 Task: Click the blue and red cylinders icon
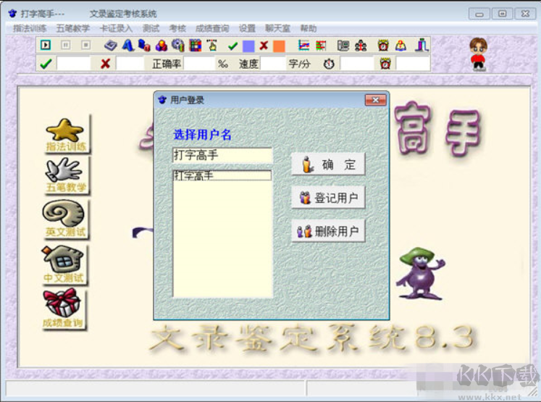tap(144, 46)
